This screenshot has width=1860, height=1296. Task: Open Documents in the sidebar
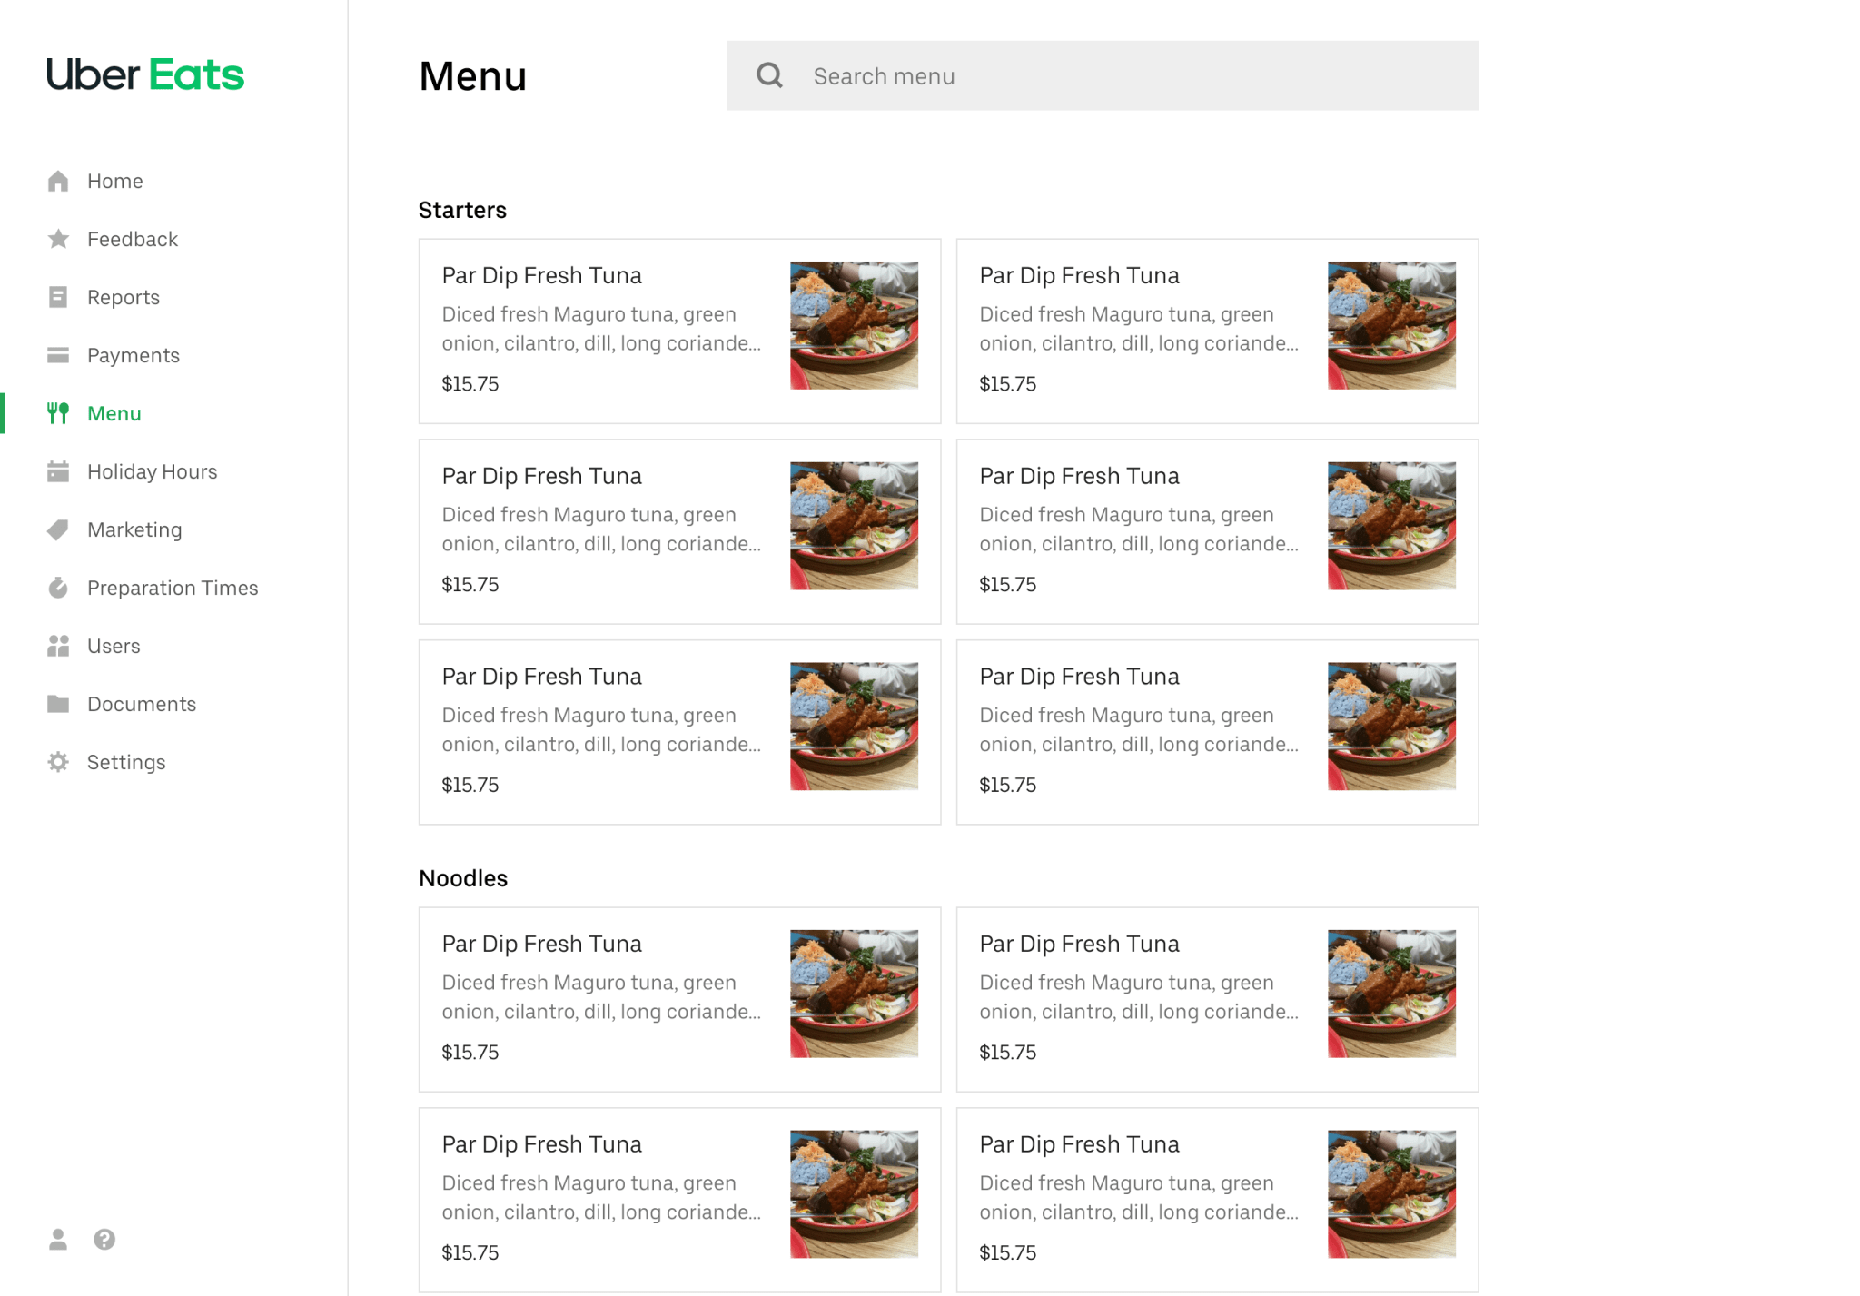(142, 704)
